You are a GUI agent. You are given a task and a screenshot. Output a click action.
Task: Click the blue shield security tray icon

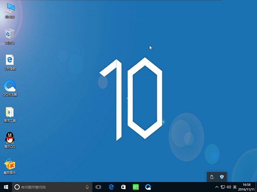(x=222, y=177)
